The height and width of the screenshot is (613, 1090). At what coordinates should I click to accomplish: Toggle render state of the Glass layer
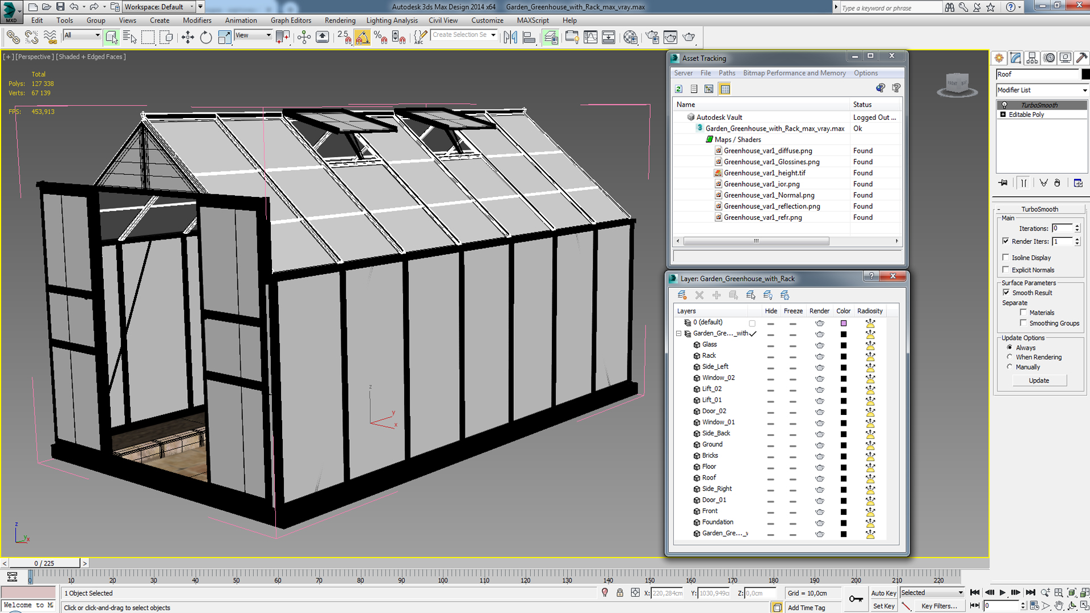point(819,345)
